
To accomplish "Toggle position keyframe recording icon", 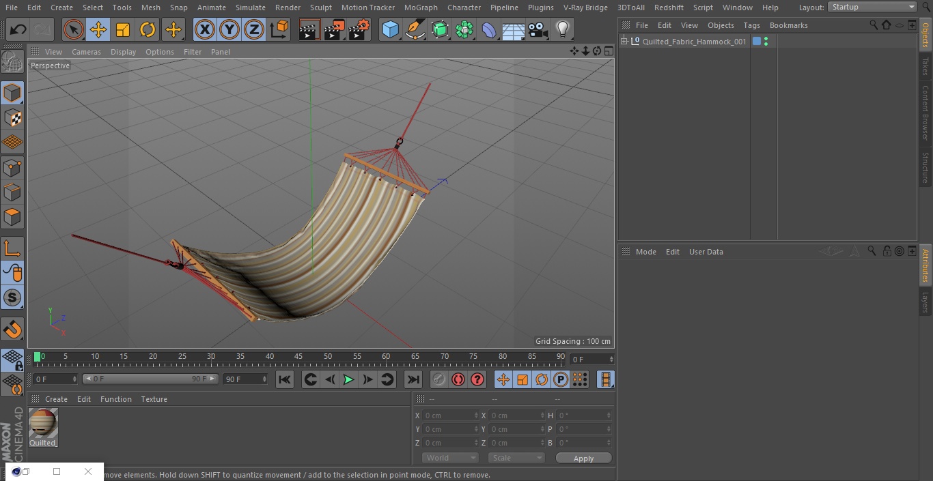I will 503,379.
